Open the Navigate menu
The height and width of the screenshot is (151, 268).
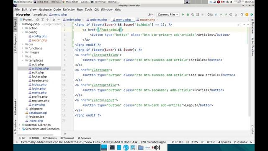tap(45, 10)
